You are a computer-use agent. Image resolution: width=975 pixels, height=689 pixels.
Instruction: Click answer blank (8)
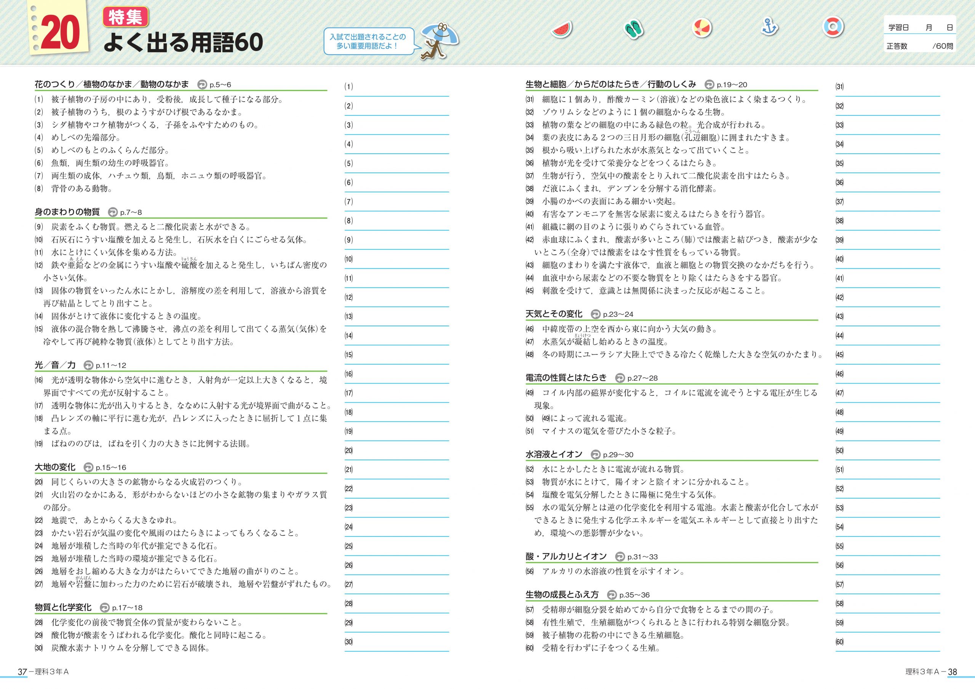(396, 223)
